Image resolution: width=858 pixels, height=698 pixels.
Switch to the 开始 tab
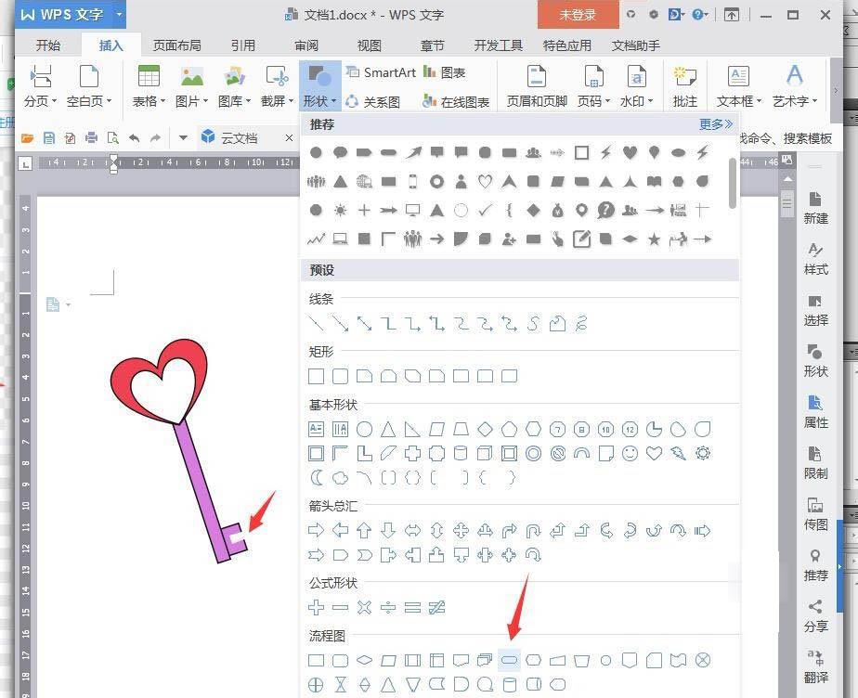tap(48, 45)
